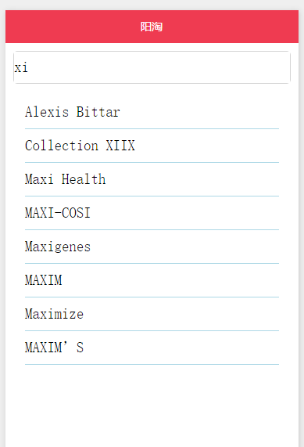The image size is (304, 447).
Task: Choose Collection XIIX from results
Action: 152,146
